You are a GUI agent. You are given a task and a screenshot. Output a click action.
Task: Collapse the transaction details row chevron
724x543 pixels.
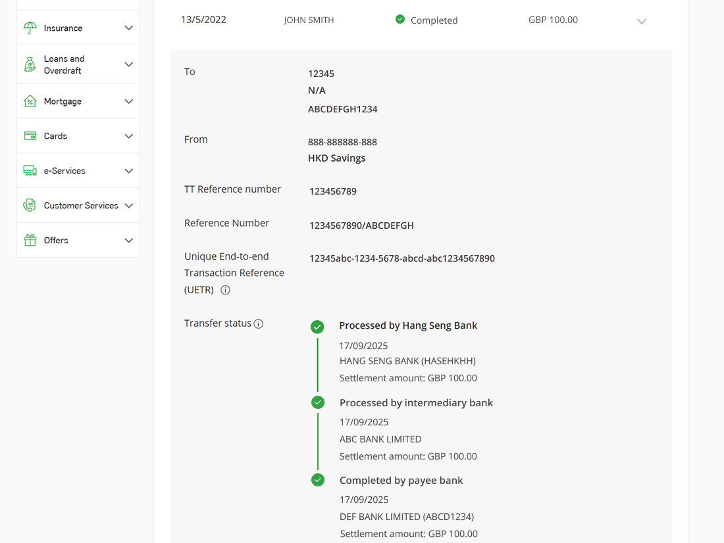[642, 21]
